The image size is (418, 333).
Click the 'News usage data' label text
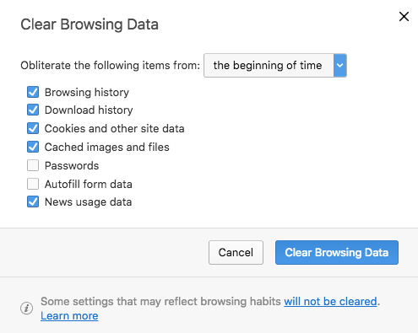tap(88, 202)
